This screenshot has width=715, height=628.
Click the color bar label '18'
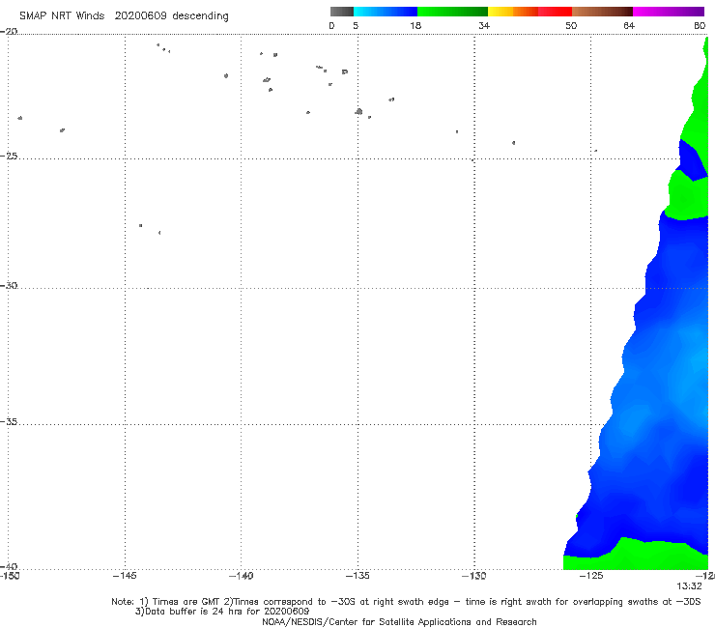coord(415,26)
